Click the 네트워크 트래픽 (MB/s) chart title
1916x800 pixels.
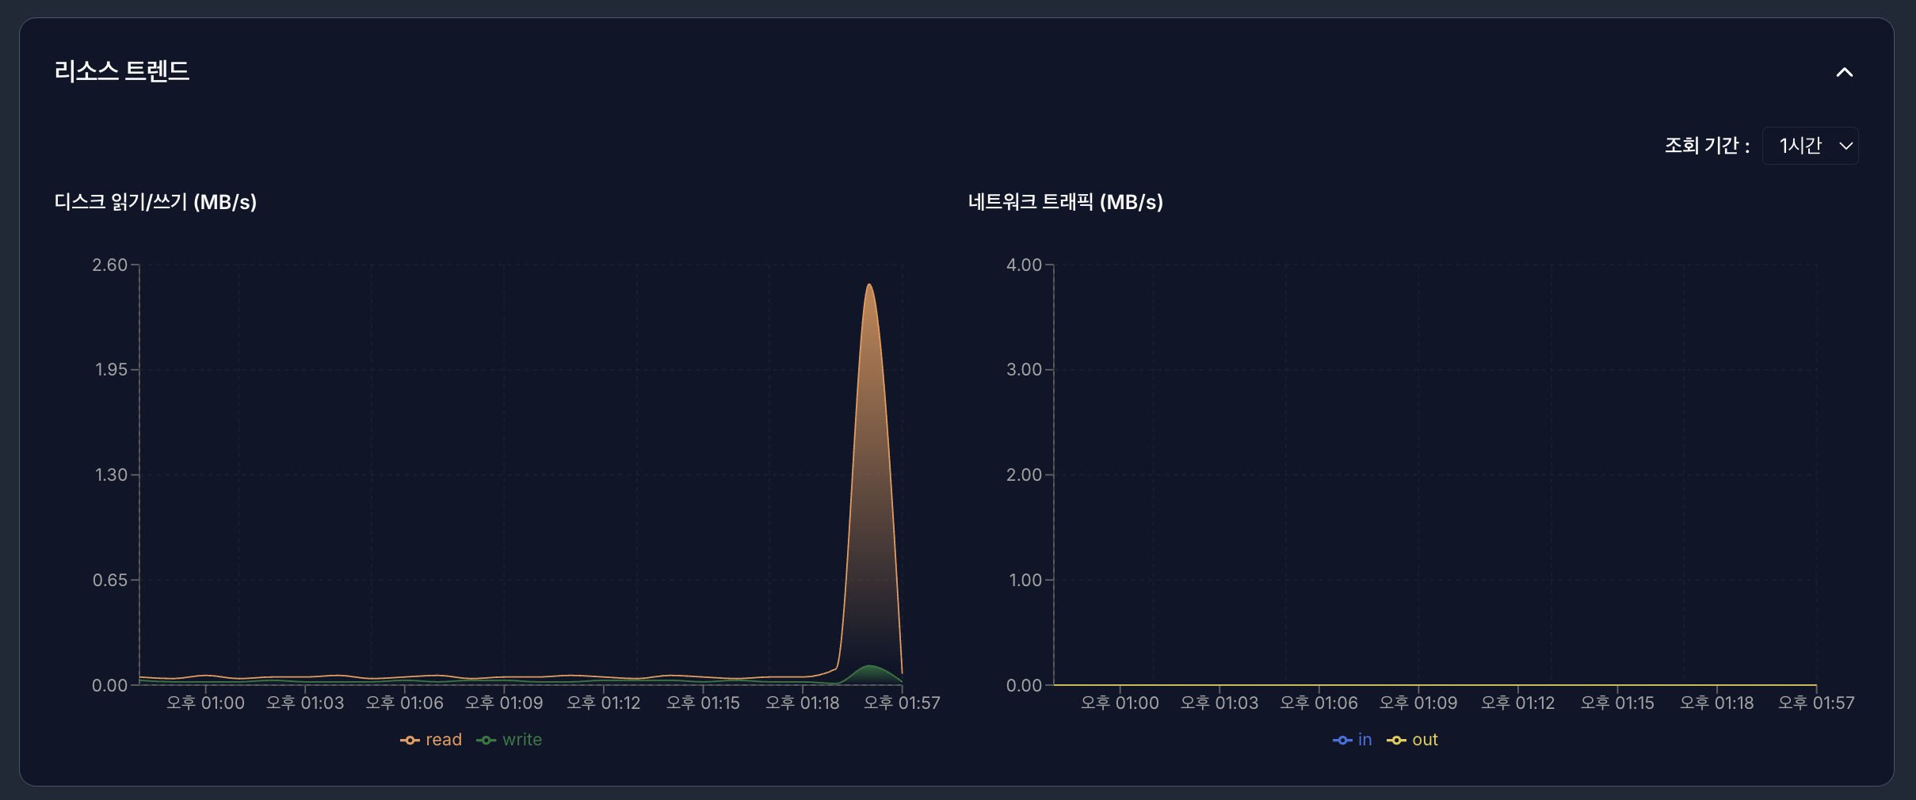click(1065, 202)
